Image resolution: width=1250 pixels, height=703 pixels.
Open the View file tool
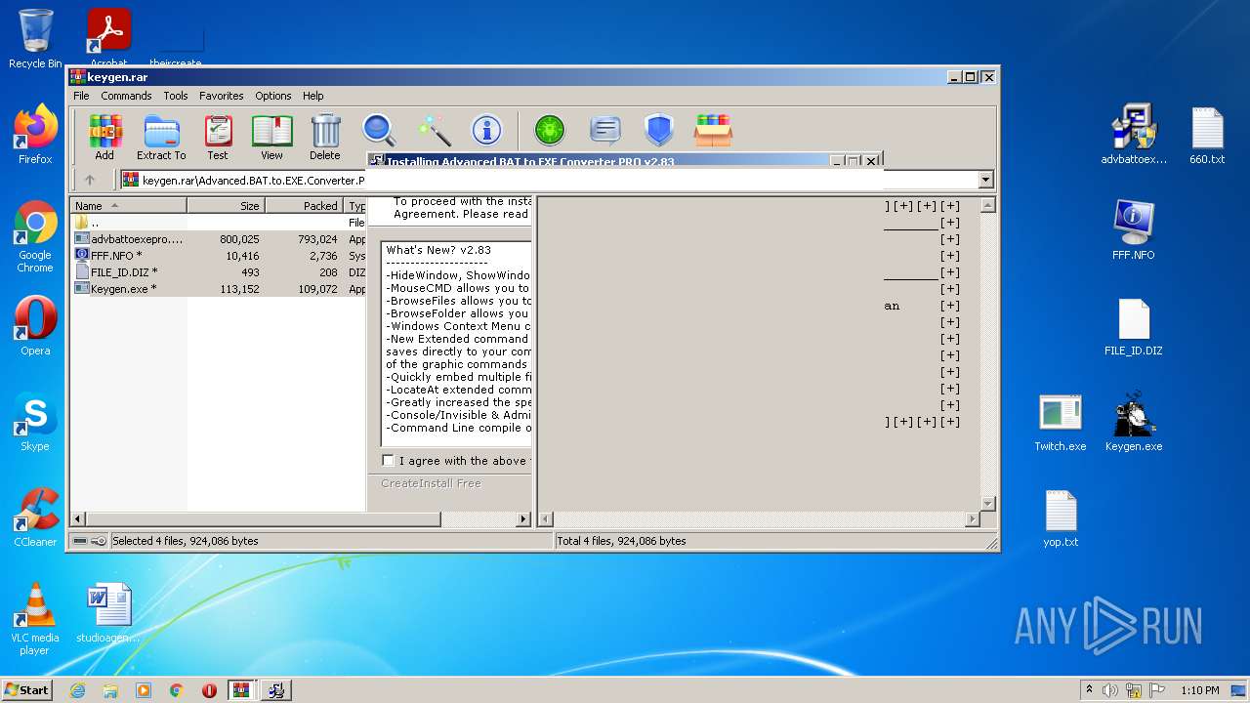pyautogui.click(x=271, y=137)
